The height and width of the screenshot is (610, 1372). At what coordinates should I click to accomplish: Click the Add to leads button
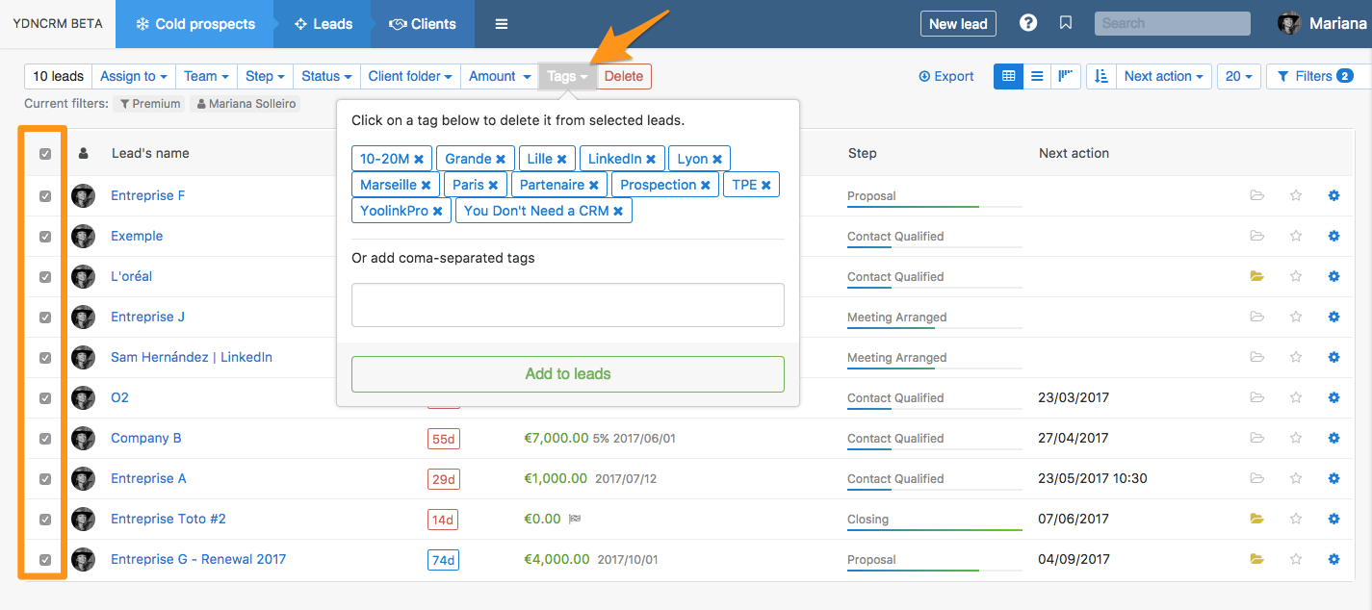tap(567, 374)
